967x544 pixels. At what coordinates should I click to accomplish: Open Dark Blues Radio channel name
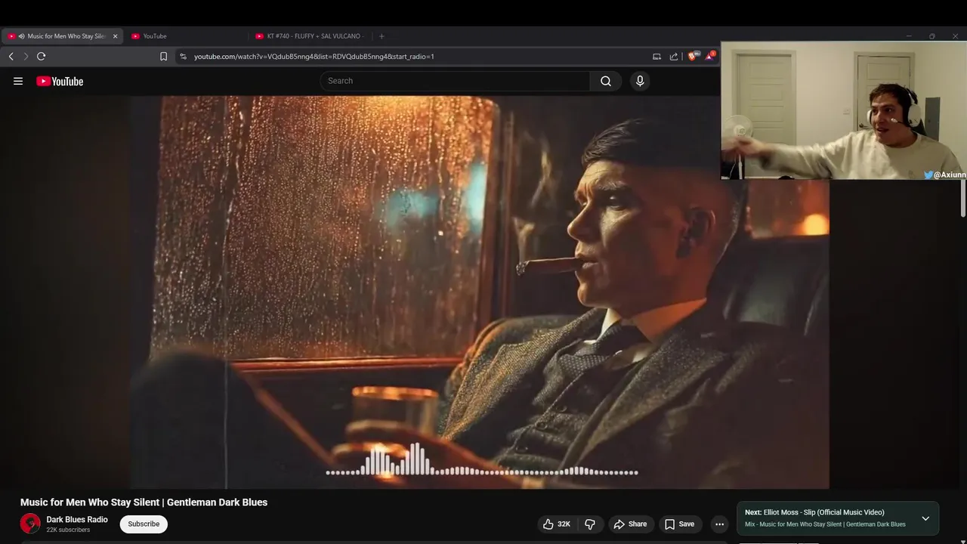tap(77, 520)
